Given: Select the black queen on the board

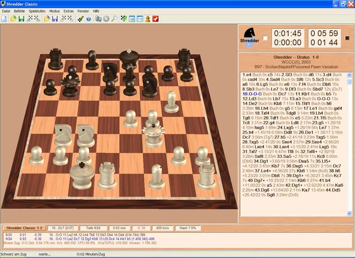Looking at the screenshot, I should pos(70,85).
